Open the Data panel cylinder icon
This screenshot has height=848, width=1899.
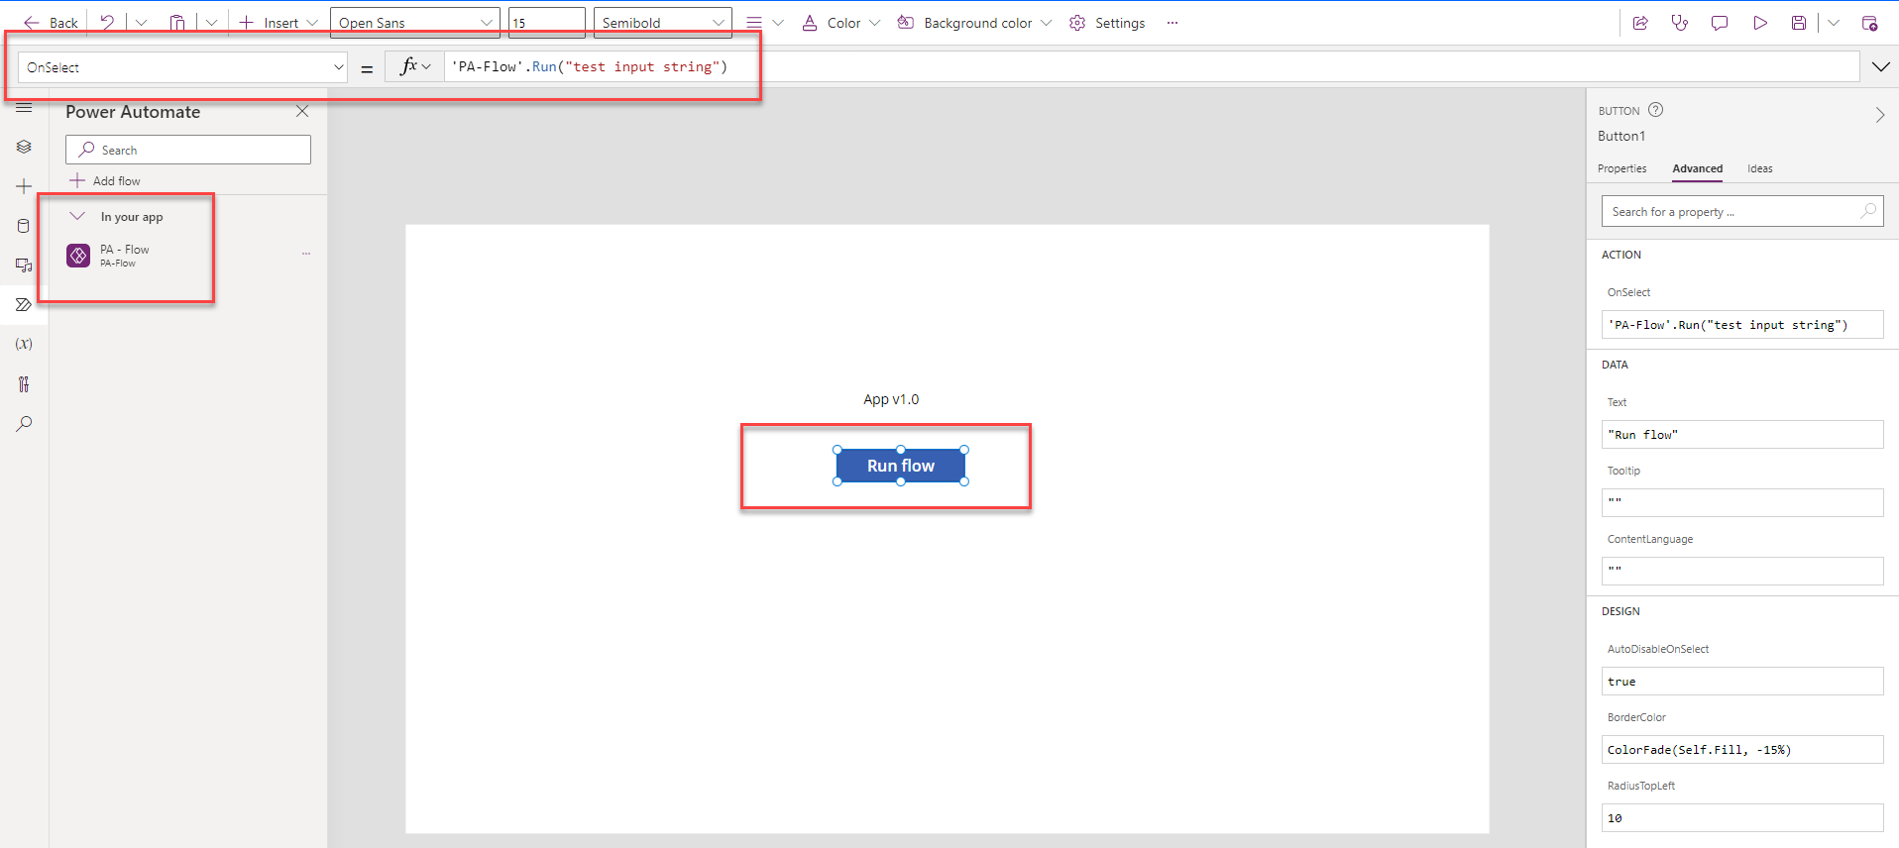(x=24, y=226)
